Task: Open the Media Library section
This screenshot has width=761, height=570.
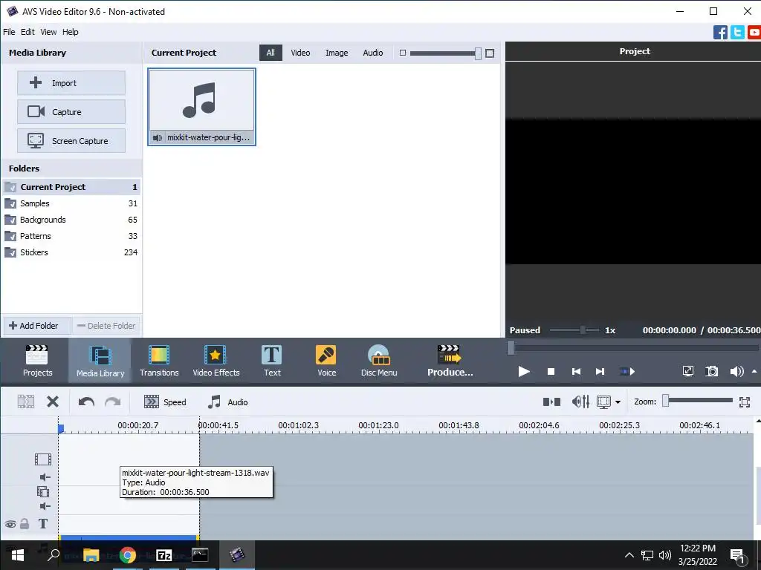Action: point(100,361)
